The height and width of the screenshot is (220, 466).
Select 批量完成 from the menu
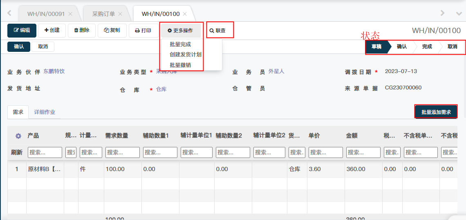[x=180, y=44]
